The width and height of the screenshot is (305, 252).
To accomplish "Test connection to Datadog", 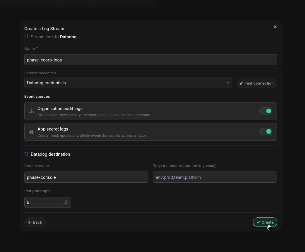I will click(256, 83).
